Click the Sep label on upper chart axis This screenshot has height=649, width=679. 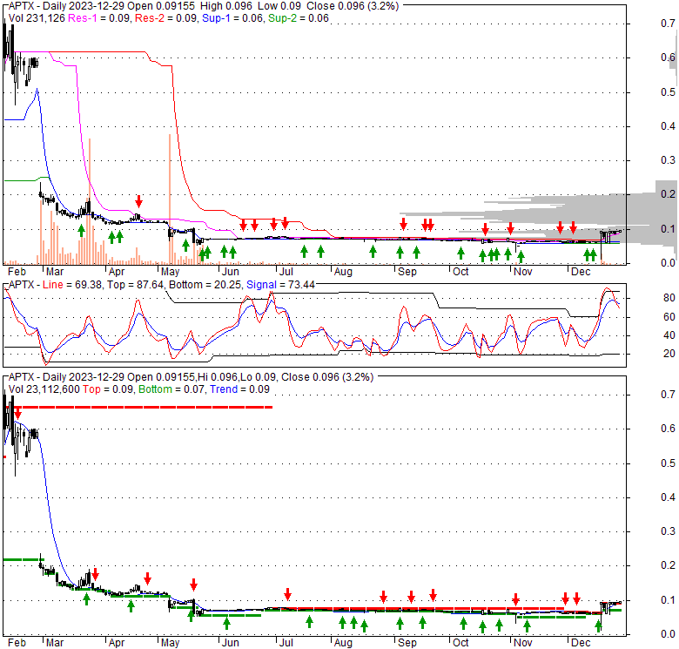coord(407,272)
